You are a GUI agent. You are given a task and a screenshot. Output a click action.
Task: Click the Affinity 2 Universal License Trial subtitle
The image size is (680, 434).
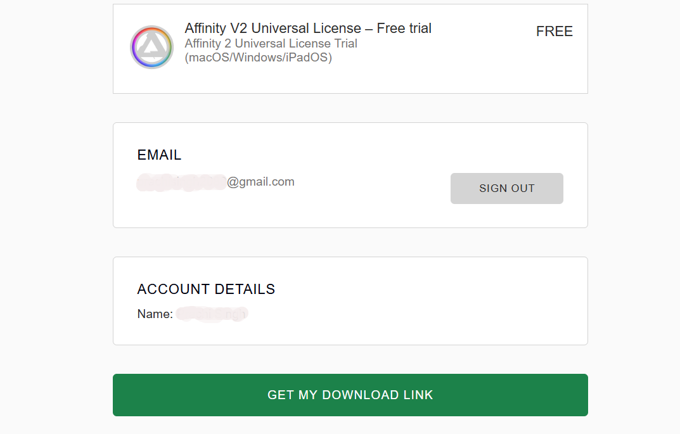pos(271,43)
